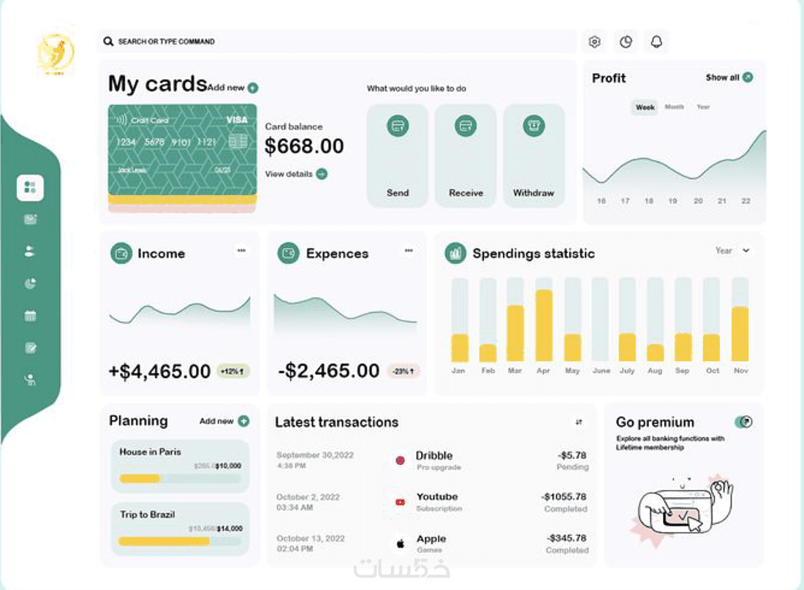This screenshot has width=804, height=590.
Task: Click the app logo at top left
Action: click(56, 51)
